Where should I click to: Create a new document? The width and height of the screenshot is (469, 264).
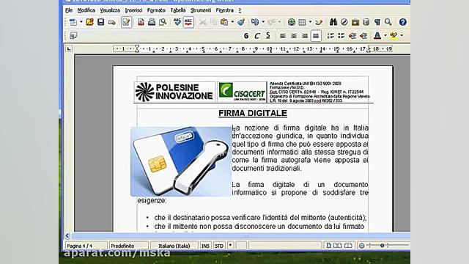73,22
